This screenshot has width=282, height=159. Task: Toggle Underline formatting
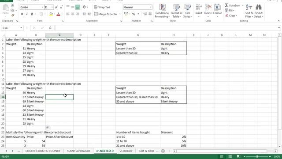click(32, 14)
